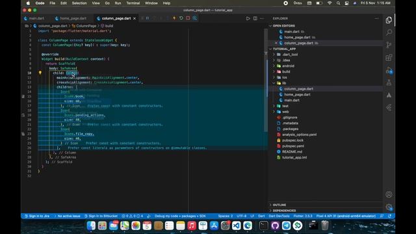Pause the debug session
Image resolution: width=416 pixels, height=234 pixels.
(148, 18)
